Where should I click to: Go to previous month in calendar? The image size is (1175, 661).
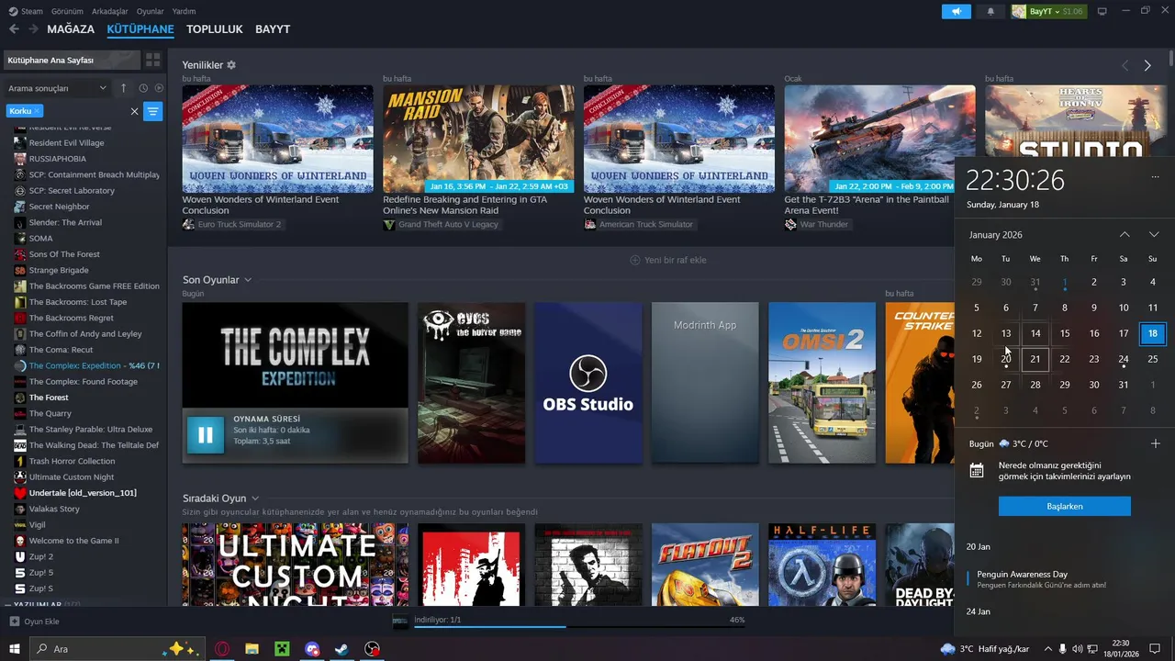(1125, 235)
